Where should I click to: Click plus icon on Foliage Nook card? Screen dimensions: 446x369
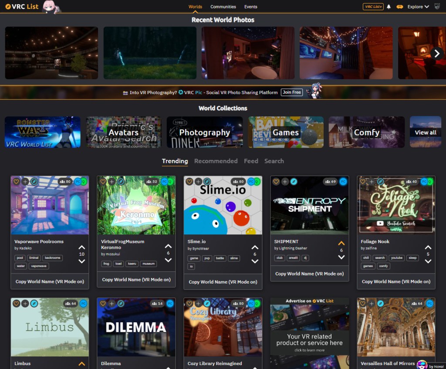371,182
